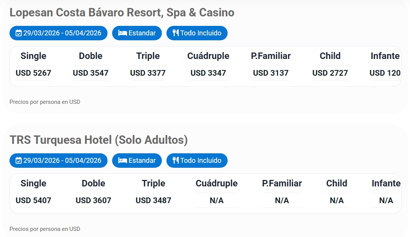Click TRS Turquesa Triple price USD 3487
This screenshot has height=237, width=410.
point(154,200)
